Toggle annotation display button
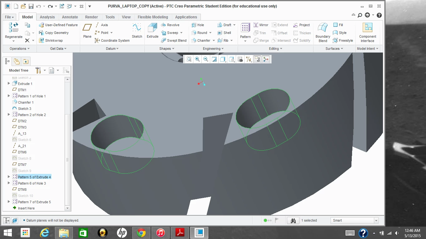This screenshot has height=239, width=426. (x=257, y=59)
